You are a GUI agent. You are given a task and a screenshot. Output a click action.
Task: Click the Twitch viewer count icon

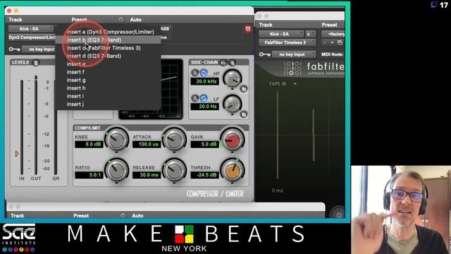[x=434, y=5]
